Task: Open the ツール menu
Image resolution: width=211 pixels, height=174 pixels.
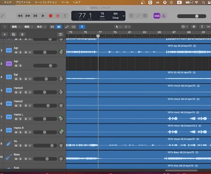Action: pos(65,2)
